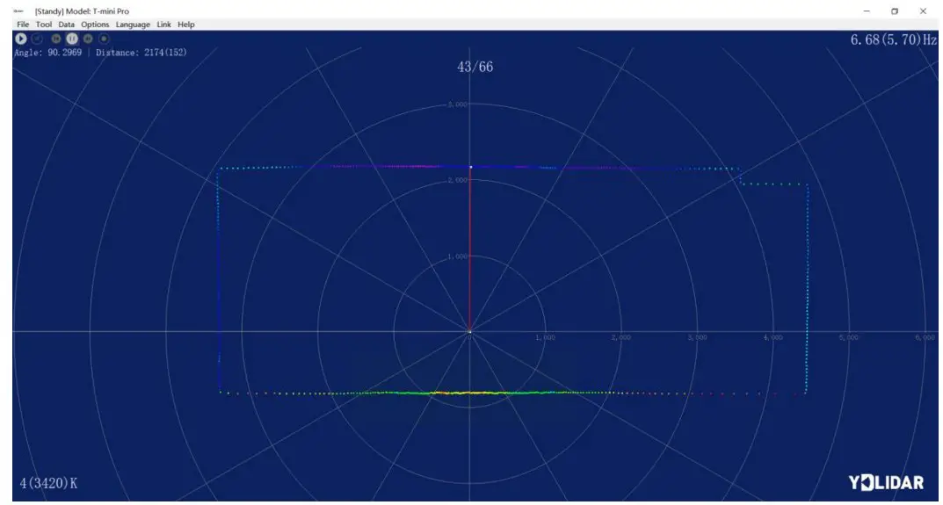Click the origin point of polar plot
Viewport: 943px width, 505px height.
coord(469,331)
